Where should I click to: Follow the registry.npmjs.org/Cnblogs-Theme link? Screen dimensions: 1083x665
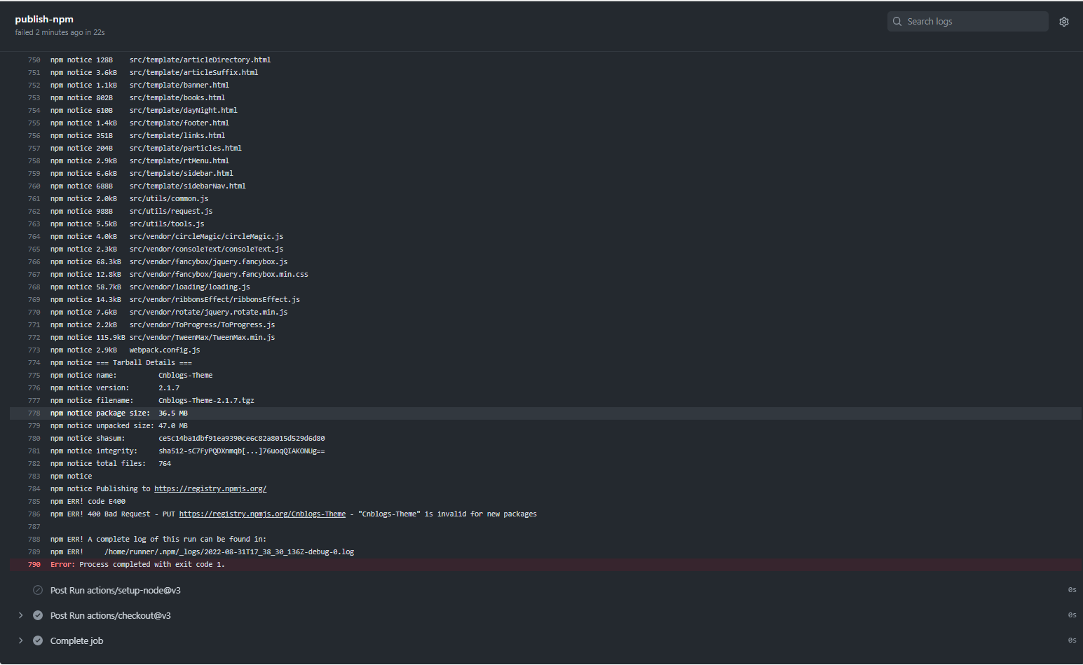pyautogui.click(x=262, y=514)
